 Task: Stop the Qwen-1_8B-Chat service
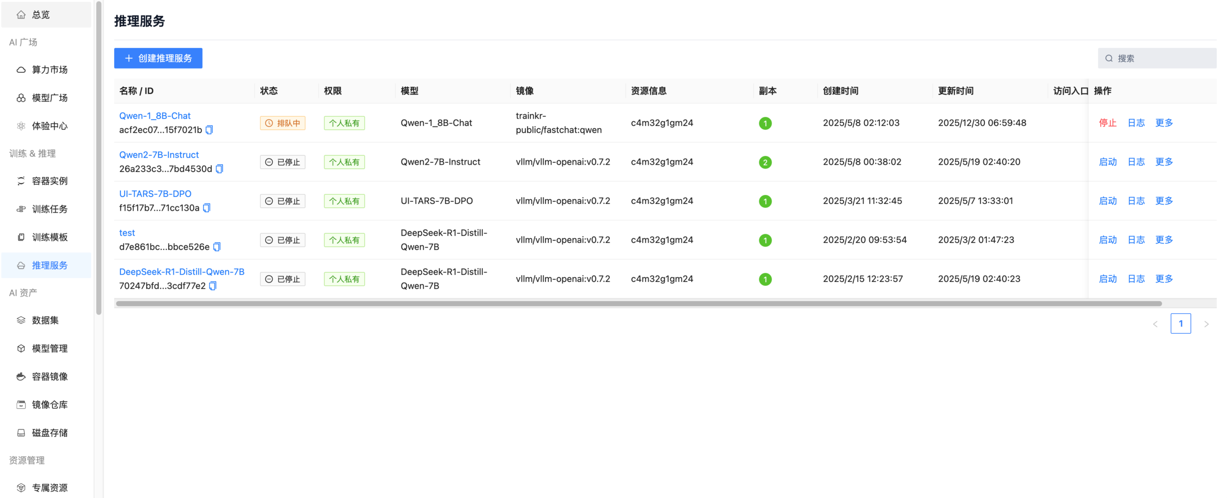click(x=1107, y=123)
